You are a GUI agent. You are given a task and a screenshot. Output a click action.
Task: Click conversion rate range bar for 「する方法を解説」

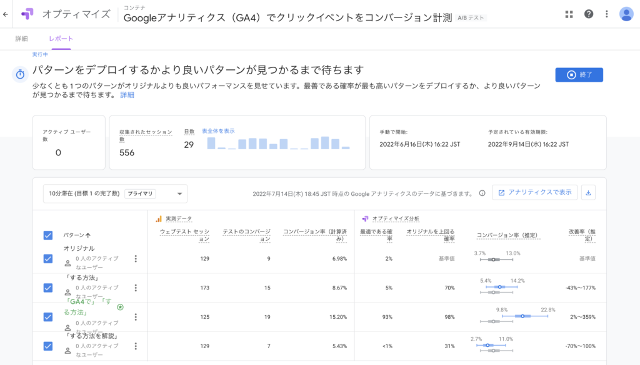[x=491, y=346]
